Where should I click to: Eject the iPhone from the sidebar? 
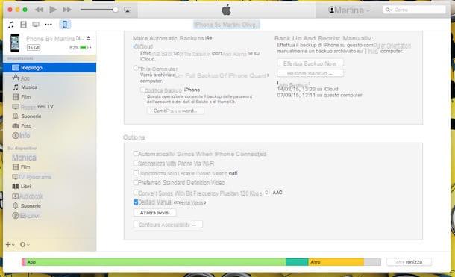click(x=88, y=38)
